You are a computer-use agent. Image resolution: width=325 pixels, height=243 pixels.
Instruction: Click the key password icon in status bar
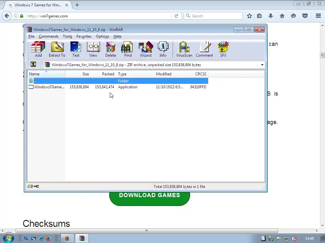[x=36, y=186]
